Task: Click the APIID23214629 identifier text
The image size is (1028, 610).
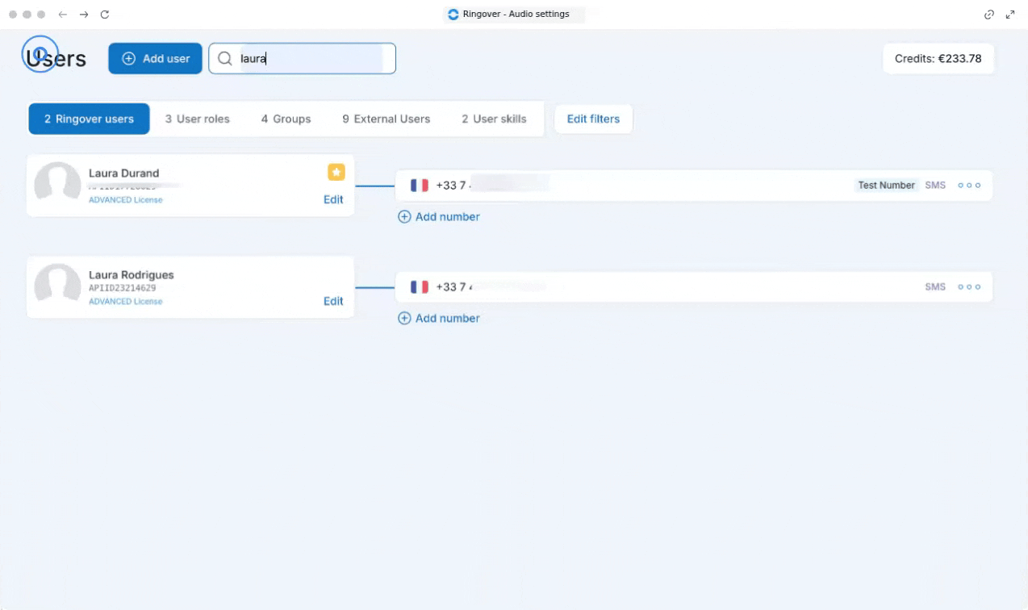Action: coord(122,288)
